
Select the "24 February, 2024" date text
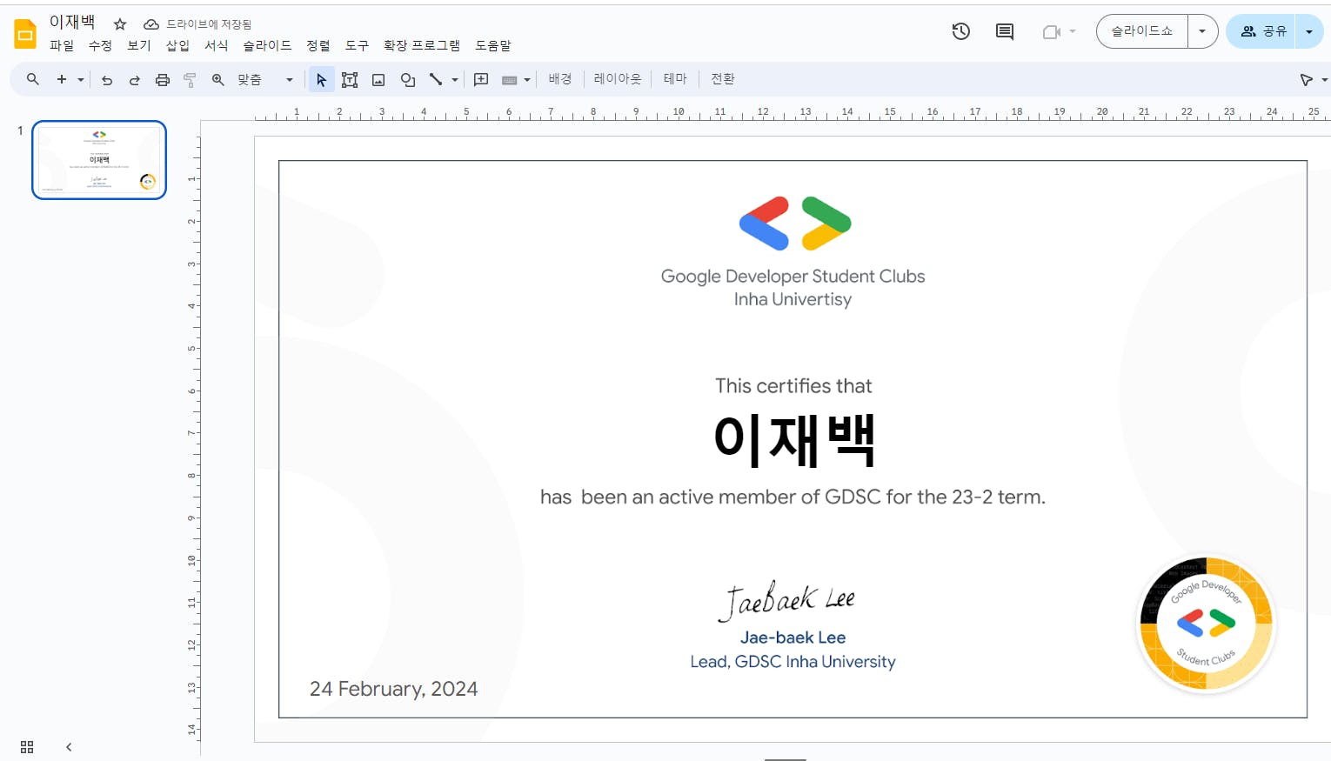tap(393, 689)
